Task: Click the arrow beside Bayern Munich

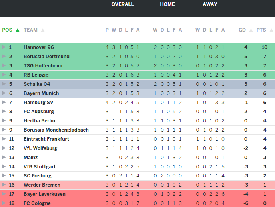Action: coord(4,93)
